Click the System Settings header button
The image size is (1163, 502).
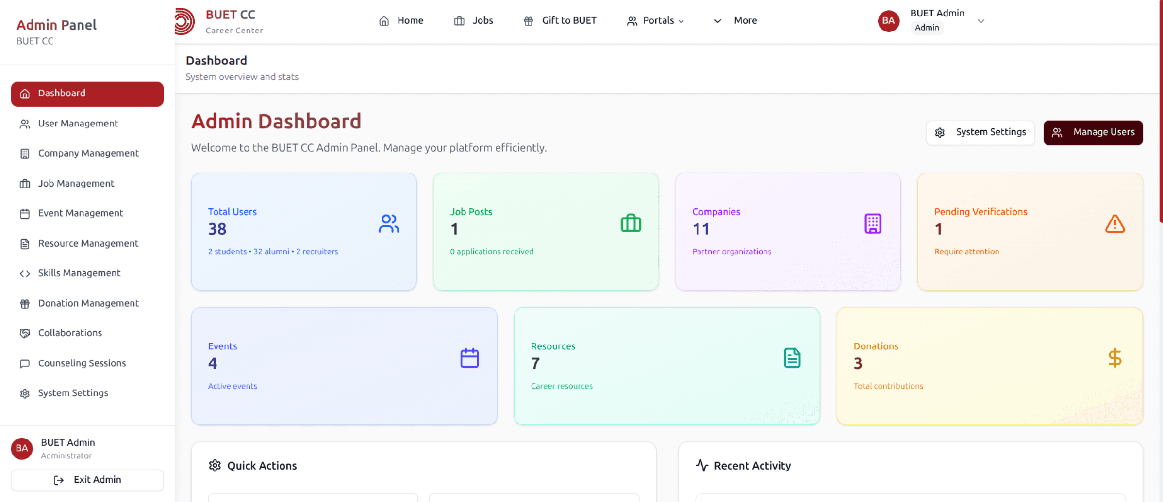point(980,132)
